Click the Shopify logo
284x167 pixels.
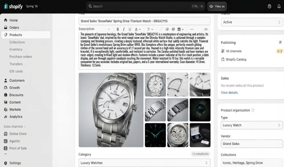coord(13,6)
